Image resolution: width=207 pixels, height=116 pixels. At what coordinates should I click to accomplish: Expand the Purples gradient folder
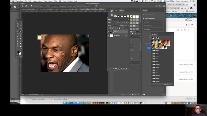pyautogui.click(x=153, y=56)
